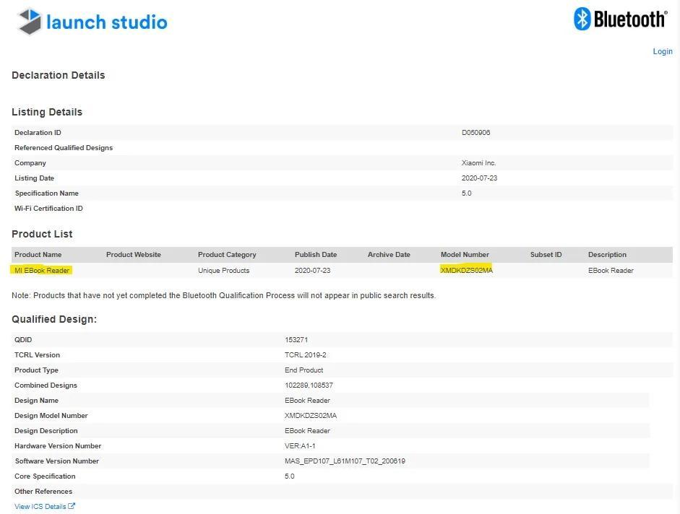Click the Product Category column header

pos(227,255)
